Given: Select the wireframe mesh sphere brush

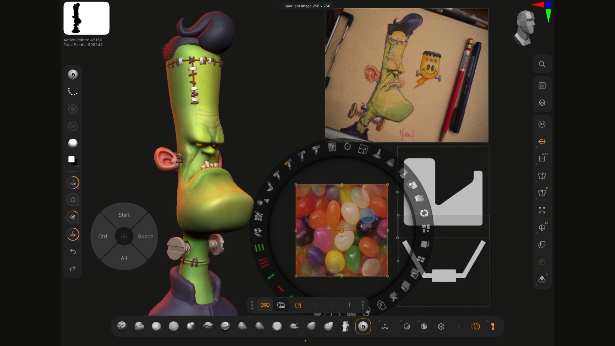Looking at the screenshot, I should click(328, 326).
